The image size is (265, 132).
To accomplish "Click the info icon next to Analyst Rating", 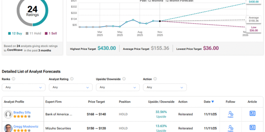I will coord(72,79).
